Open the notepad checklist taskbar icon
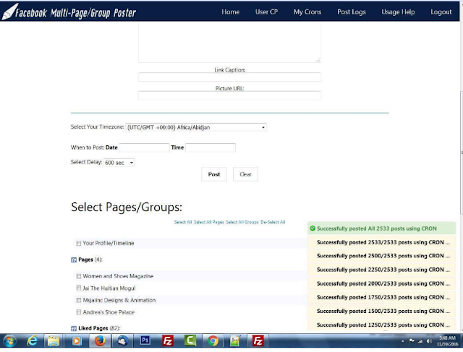 235,341
